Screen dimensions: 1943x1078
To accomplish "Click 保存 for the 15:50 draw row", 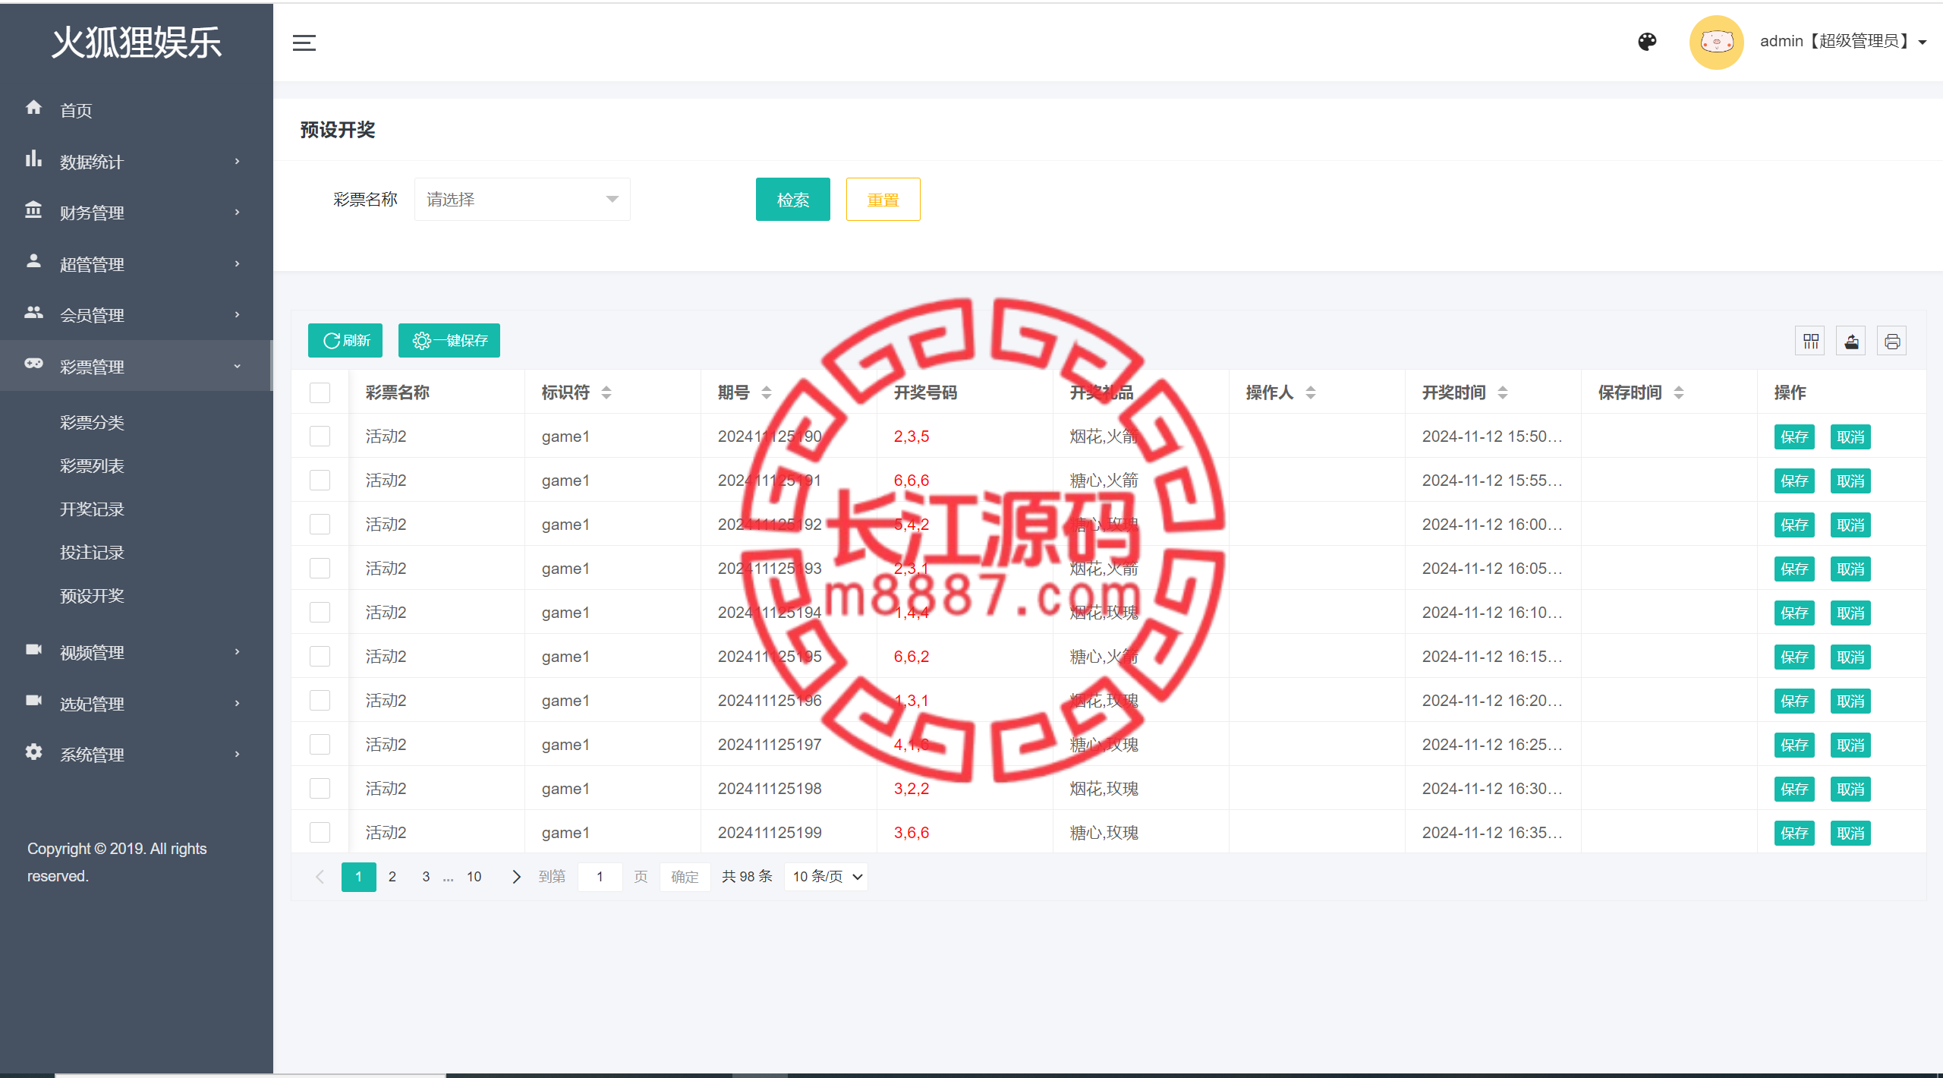I will (x=1794, y=437).
